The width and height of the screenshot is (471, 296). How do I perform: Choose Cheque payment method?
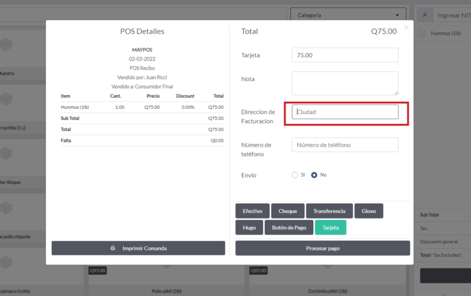point(287,211)
